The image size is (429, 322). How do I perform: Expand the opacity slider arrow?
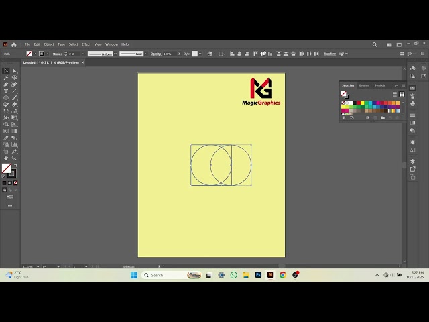179,54
